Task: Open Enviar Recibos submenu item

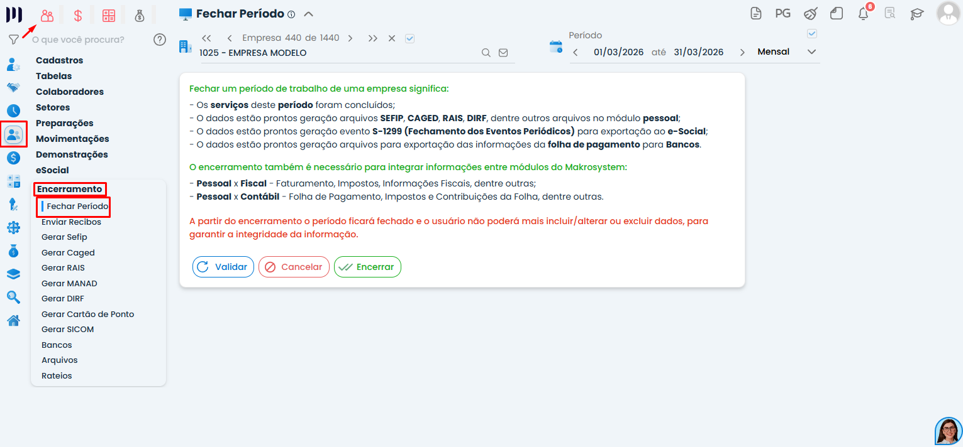Action: pyautogui.click(x=71, y=222)
